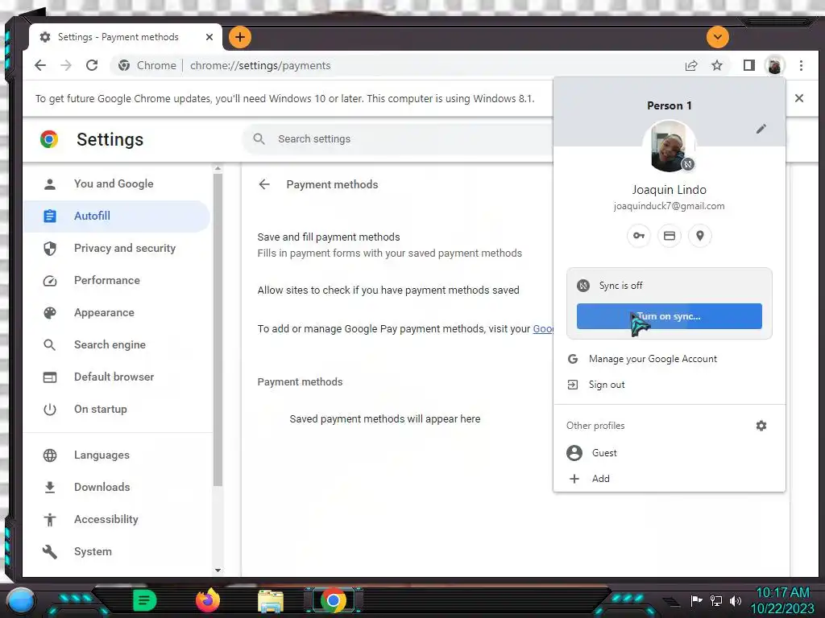The image size is (825, 618).
Task: Select Autofill in the sidebar
Action: tap(117, 216)
